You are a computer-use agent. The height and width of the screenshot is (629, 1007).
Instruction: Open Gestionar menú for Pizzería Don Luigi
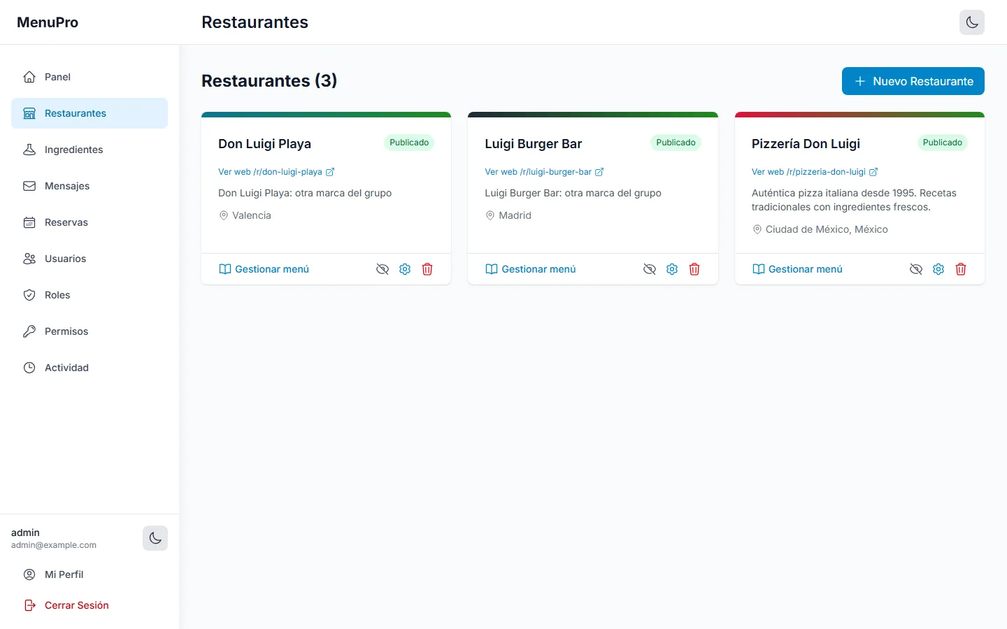tap(797, 269)
